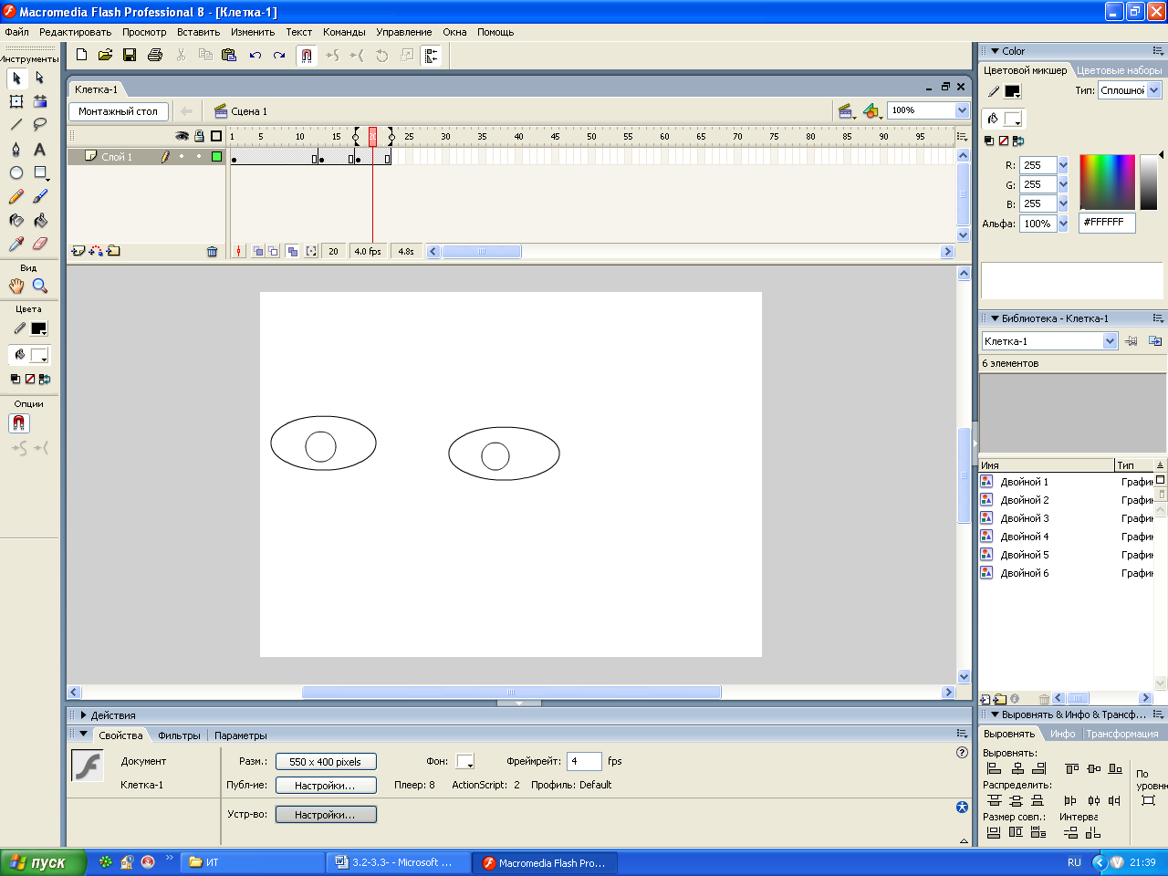
Task: Select the Brush tool
Action: 40,196
